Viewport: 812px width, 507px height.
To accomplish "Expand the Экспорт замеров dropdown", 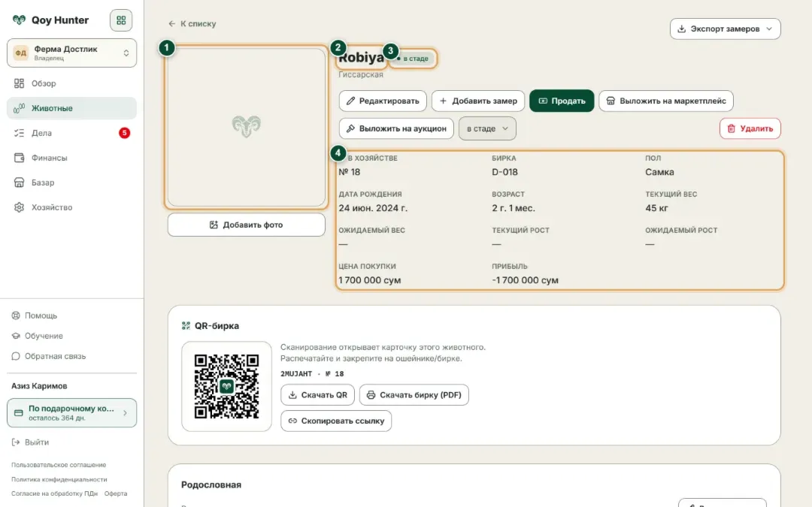I will click(725, 29).
